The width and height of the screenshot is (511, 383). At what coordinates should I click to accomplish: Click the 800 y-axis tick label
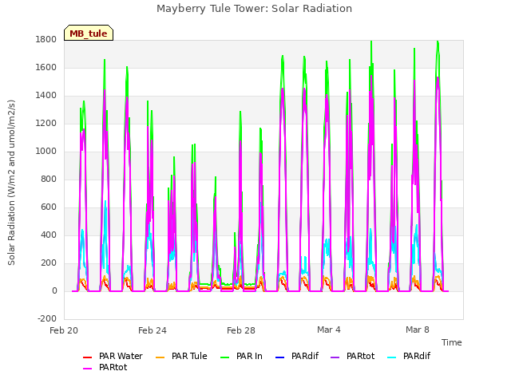pyautogui.click(x=49, y=180)
